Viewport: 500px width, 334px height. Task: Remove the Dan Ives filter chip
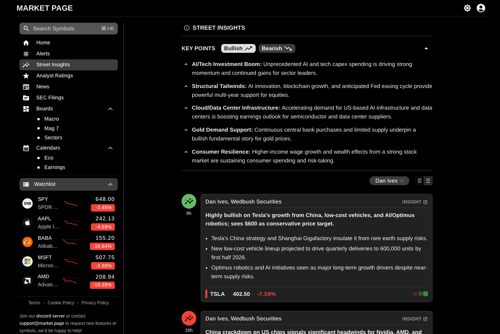(402, 181)
